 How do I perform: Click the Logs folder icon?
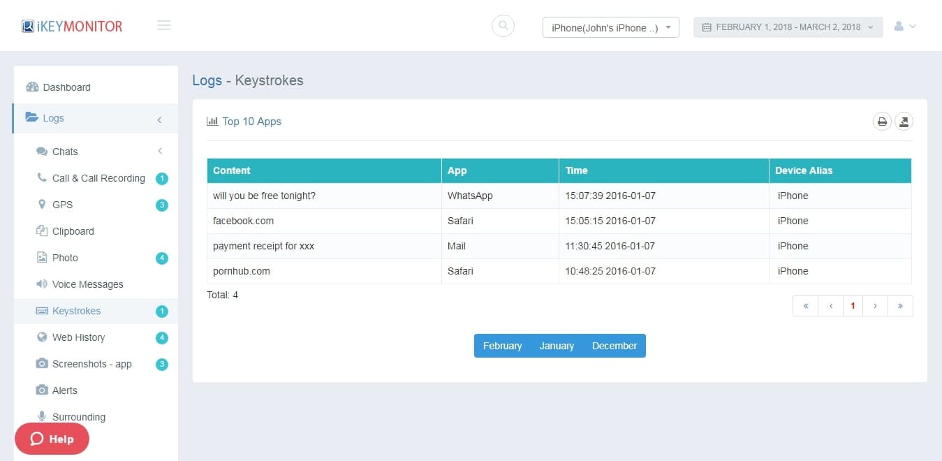pyautogui.click(x=31, y=118)
